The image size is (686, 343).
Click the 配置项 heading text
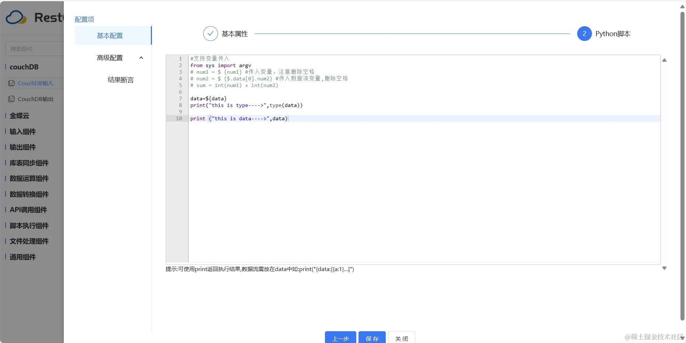(84, 20)
